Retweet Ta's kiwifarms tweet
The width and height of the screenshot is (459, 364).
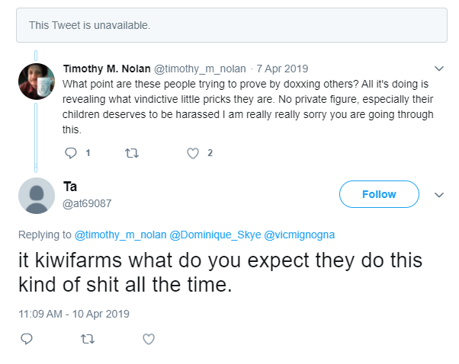tap(88, 339)
